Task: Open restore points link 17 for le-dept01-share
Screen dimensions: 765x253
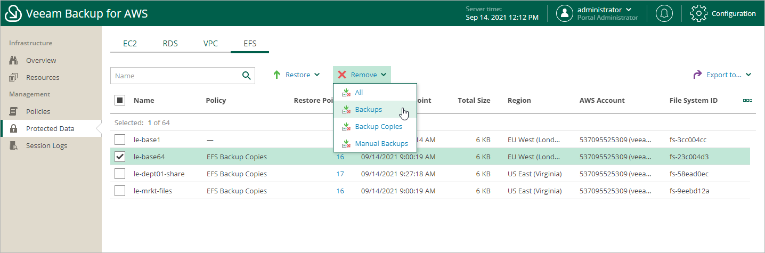Action: pyautogui.click(x=340, y=174)
